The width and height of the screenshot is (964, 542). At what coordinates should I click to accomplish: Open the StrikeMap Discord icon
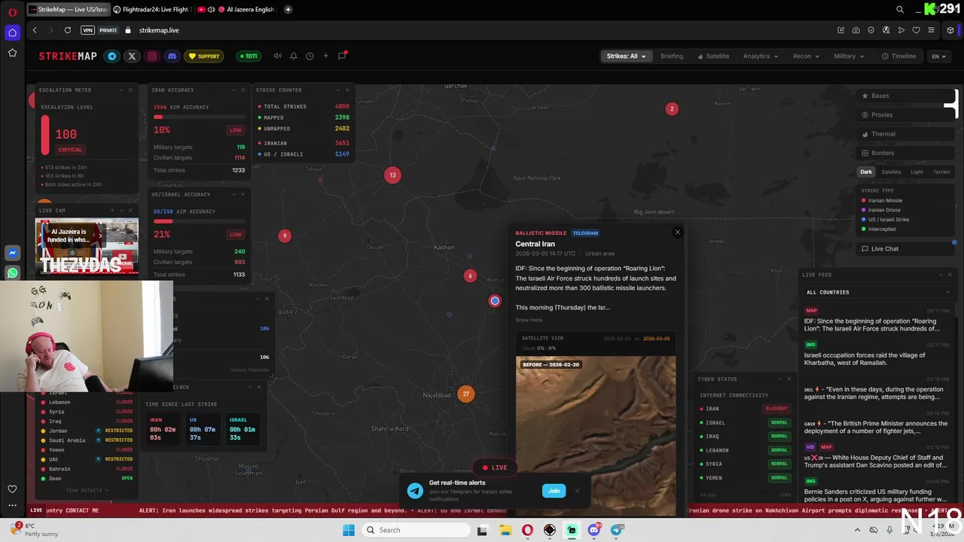coord(172,56)
